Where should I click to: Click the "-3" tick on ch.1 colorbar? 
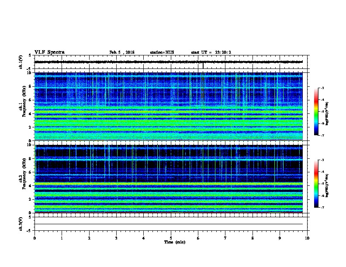[x=322, y=88]
